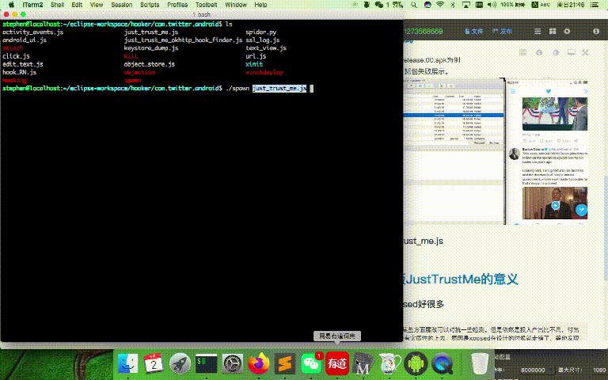Switch to grid layout icon in editor toolbar

553,31
